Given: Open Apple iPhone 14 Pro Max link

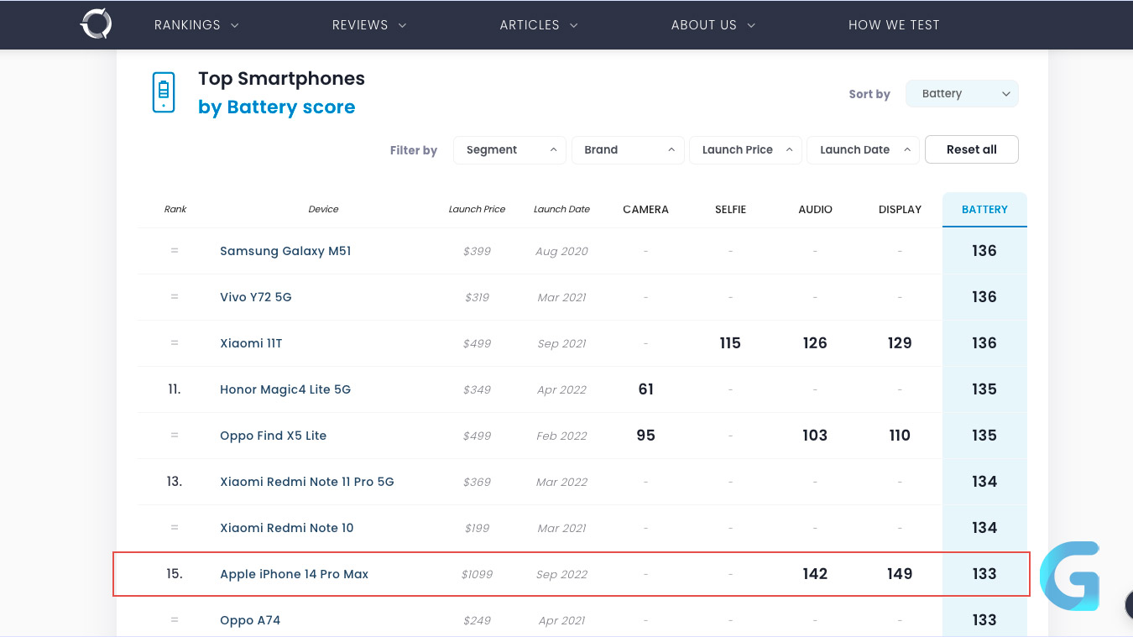Looking at the screenshot, I should point(295,574).
